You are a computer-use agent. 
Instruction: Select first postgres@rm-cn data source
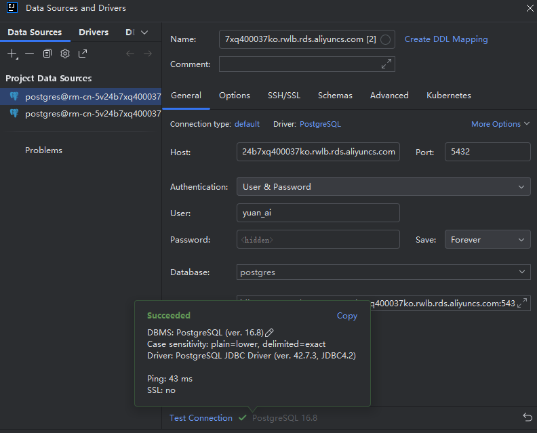[x=81, y=96]
